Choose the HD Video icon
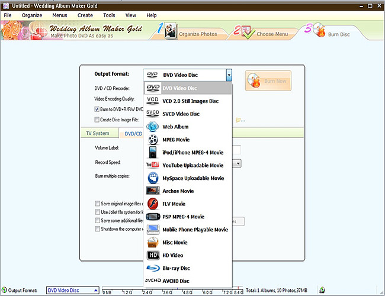The width and height of the screenshot is (385, 296). coord(152,255)
